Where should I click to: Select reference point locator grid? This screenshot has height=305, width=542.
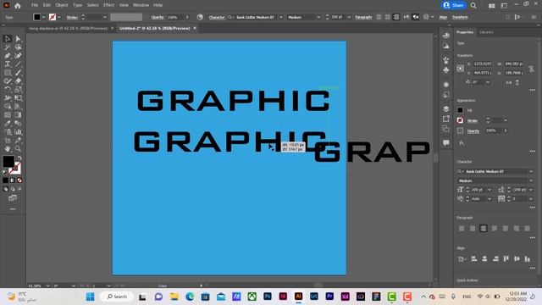point(460,69)
